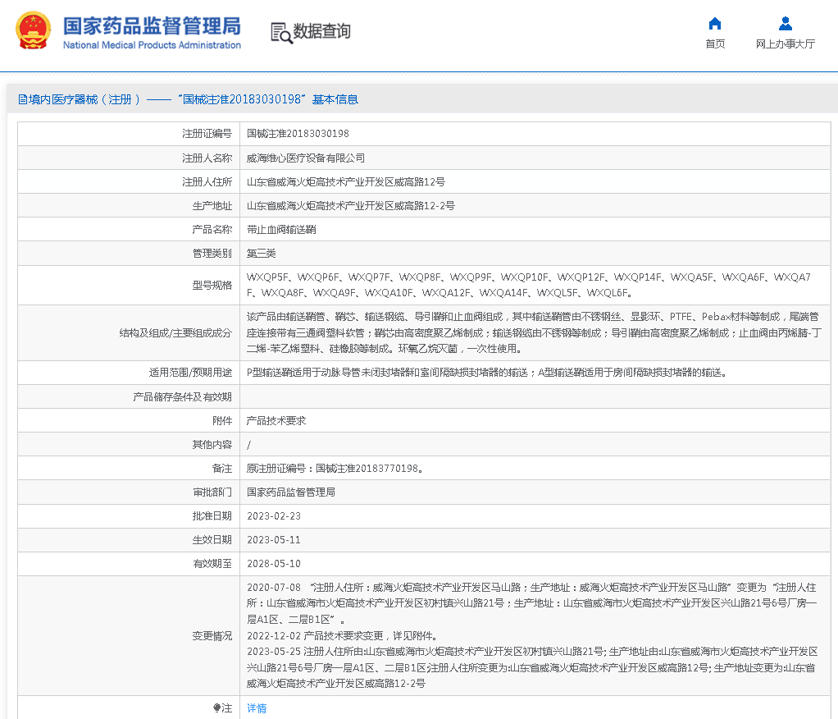
Task: Click the 首页 text label
Action: point(715,44)
